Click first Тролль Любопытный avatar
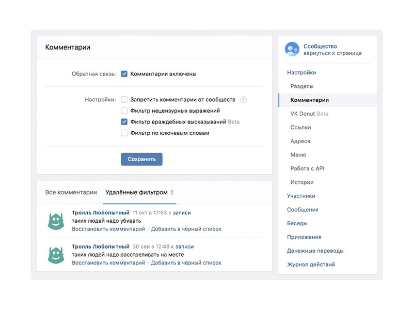413x310 pixels. pos(56,221)
